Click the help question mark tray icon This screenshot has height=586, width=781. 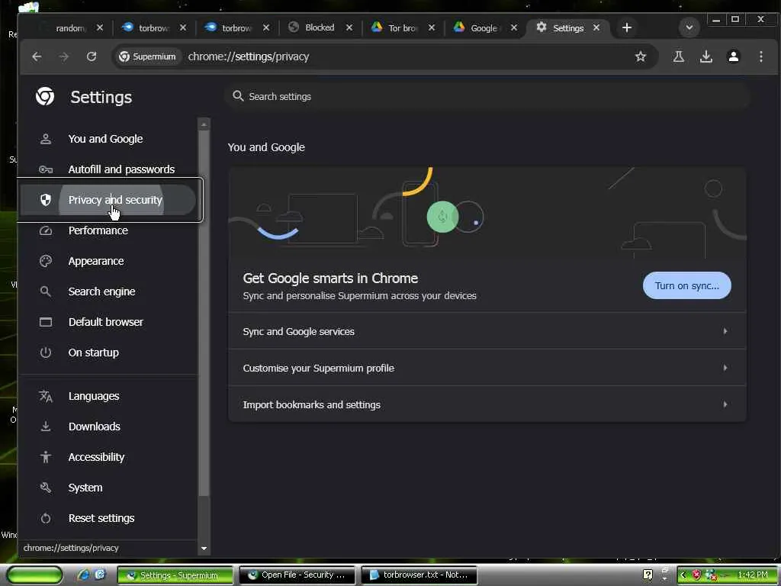[648, 575]
